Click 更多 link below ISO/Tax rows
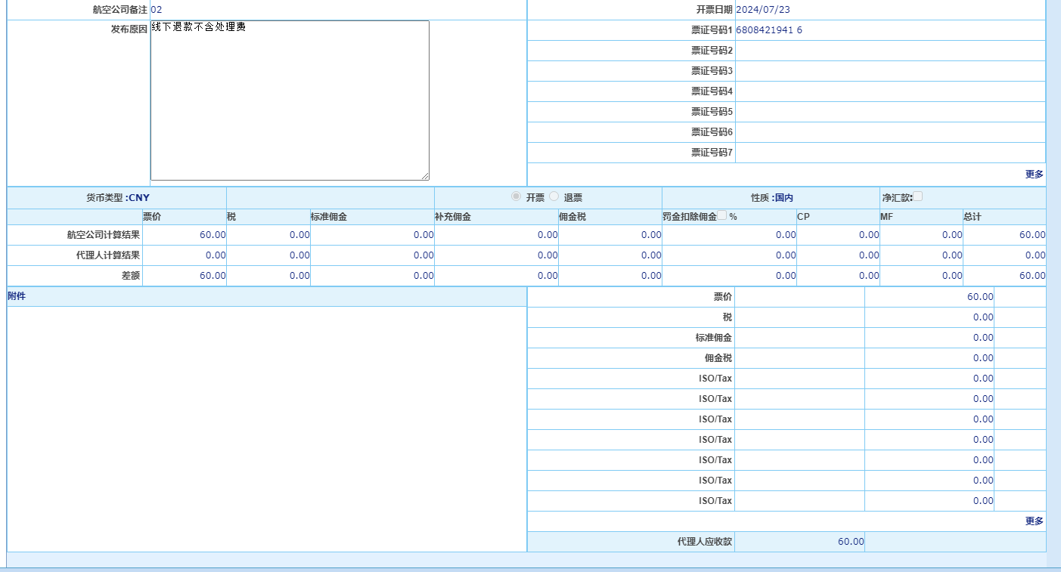Image resolution: width=1061 pixels, height=572 pixels. [x=1034, y=521]
